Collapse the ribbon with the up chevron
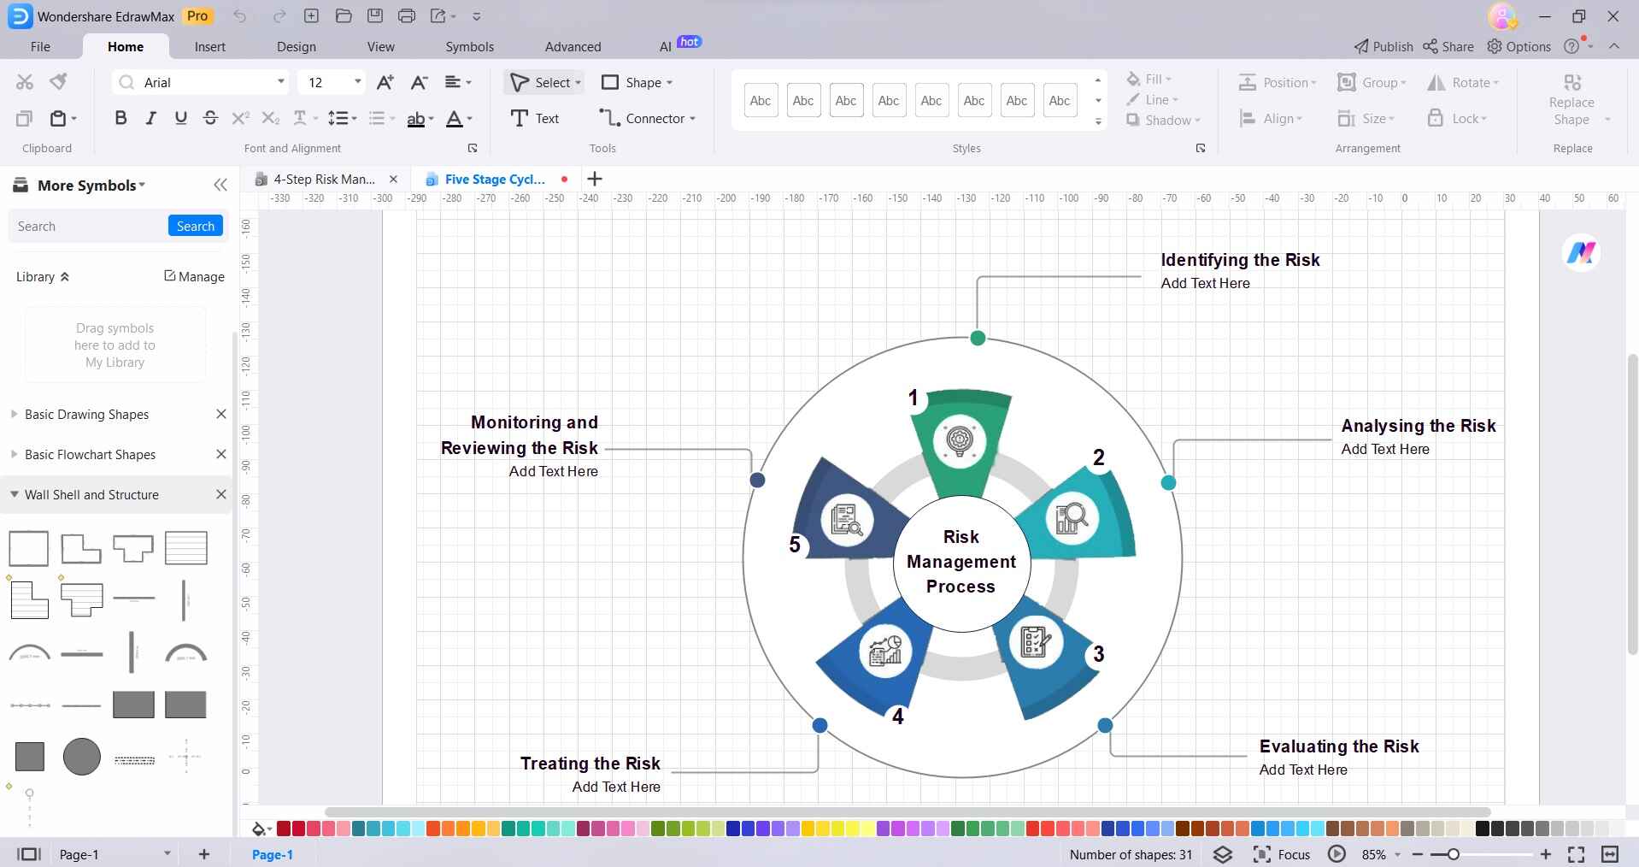This screenshot has width=1639, height=867. (x=1614, y=46)
